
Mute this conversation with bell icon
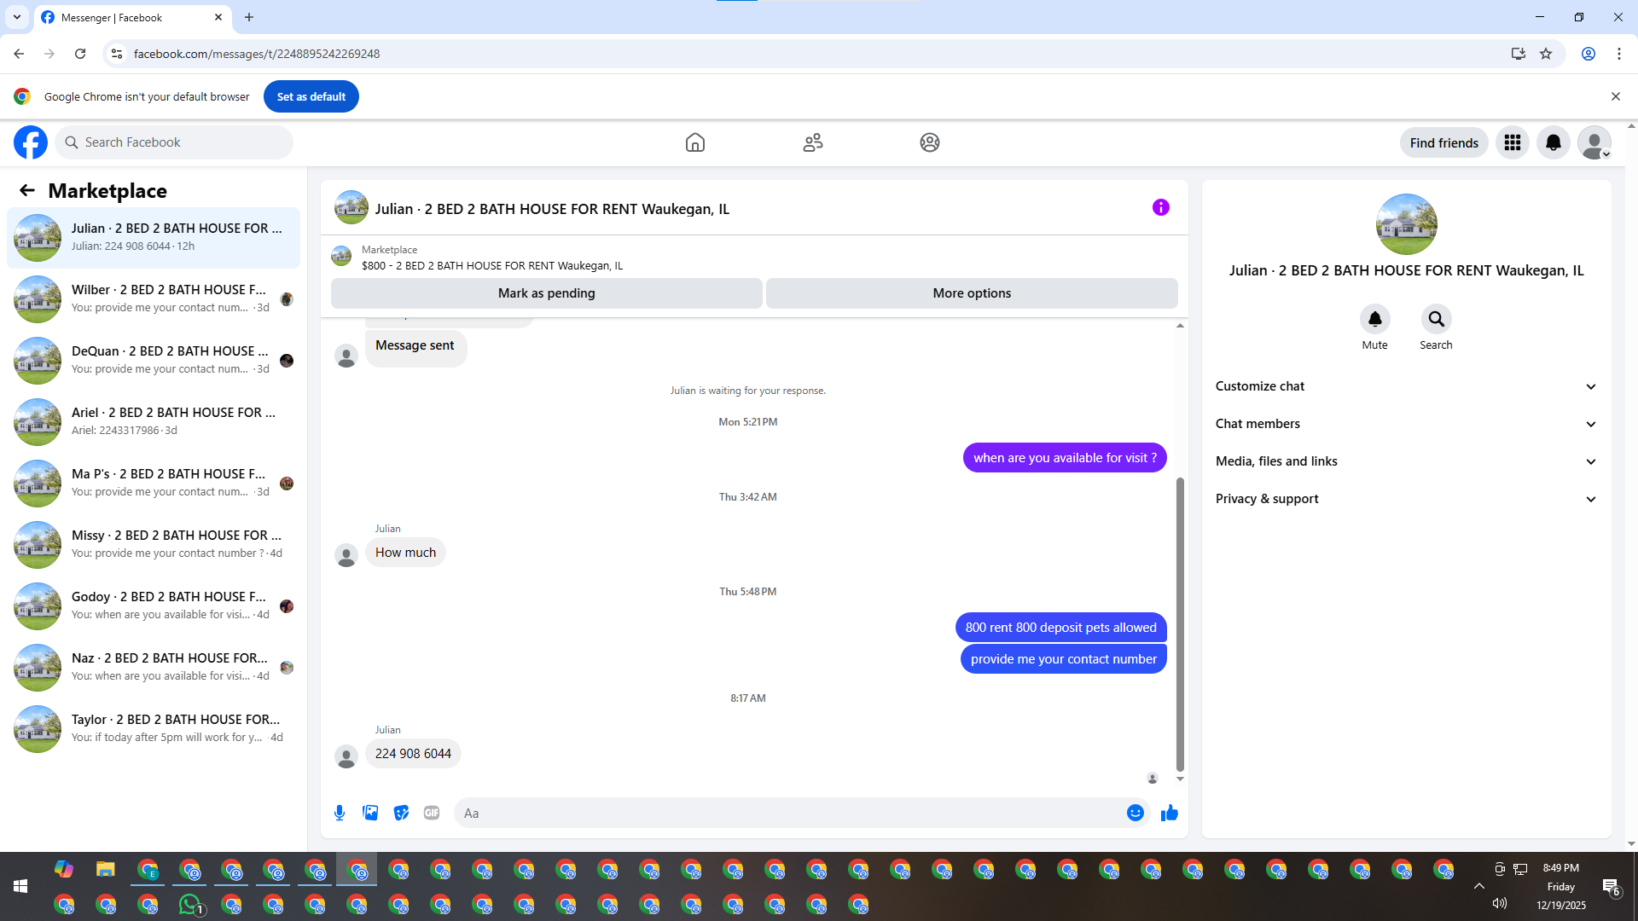[1374, 319]
